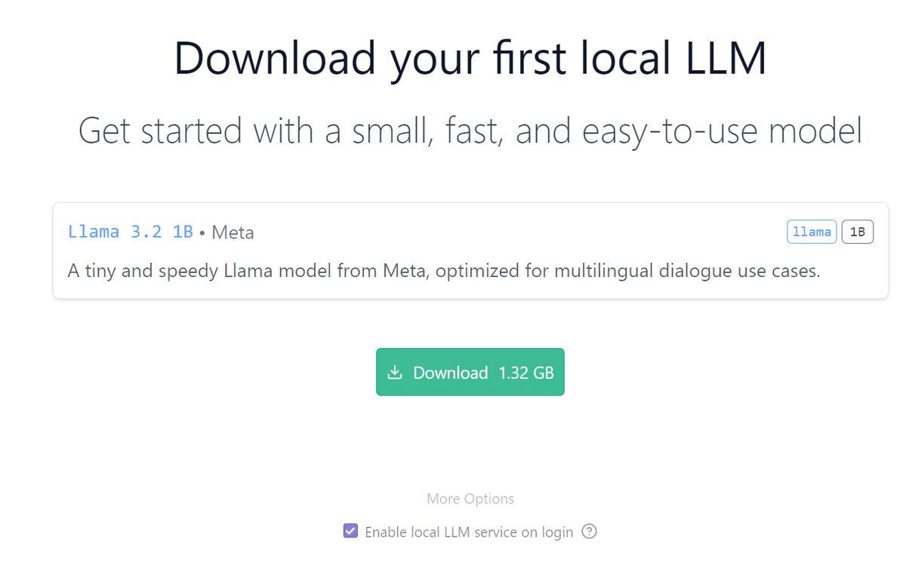Download the 1.32 GB Llama model

click(x=470, y=372)
